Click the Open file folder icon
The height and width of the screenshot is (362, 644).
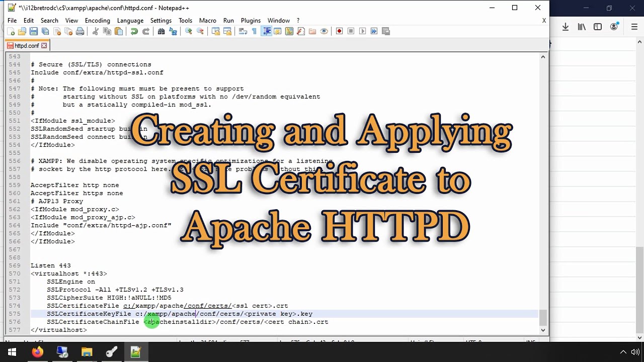click(22, 31)
